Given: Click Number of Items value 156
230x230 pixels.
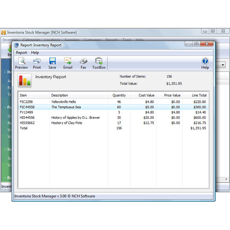Looking at the screenshot, I should pyautogui.click(x=169, y=76).
